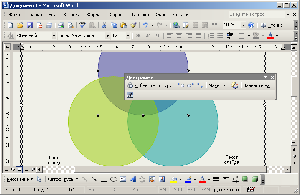This screenshot has height=195, width=300.
Task: Click the Print icon
Action: [61, 25]
